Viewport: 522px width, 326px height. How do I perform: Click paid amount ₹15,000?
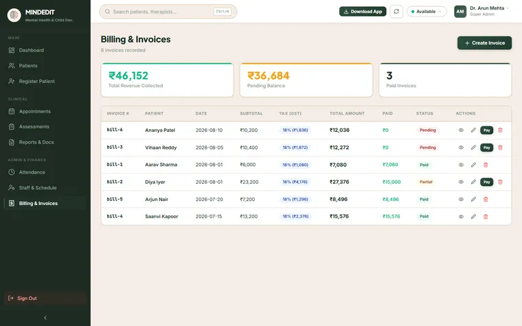391,182
